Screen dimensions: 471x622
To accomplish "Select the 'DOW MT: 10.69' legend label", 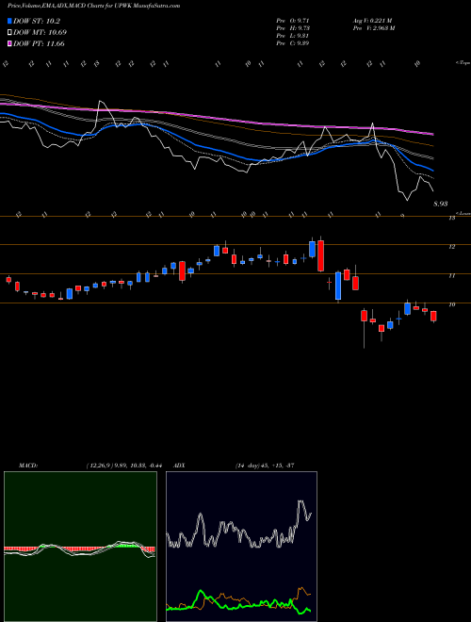I will [40, 33].
